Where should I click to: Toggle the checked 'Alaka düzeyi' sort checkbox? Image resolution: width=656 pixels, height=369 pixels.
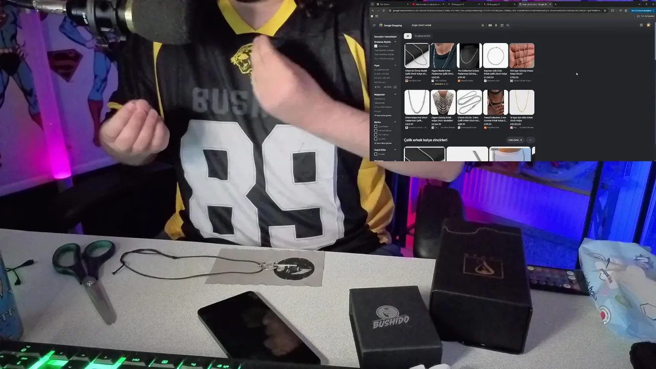[376, 46]
